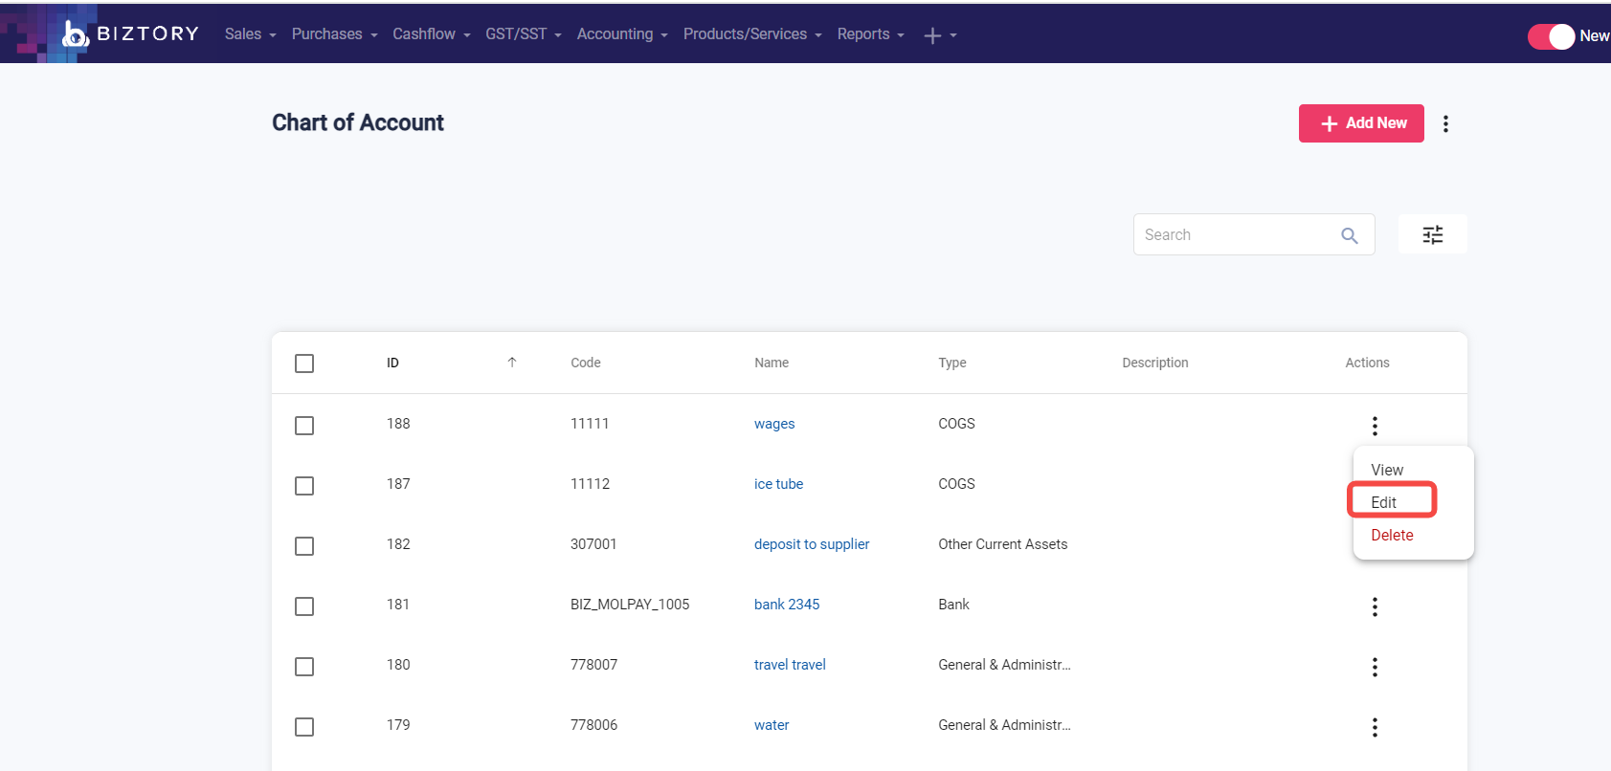Click the Name column header
Screen dimensions: 1611x771
772,363
